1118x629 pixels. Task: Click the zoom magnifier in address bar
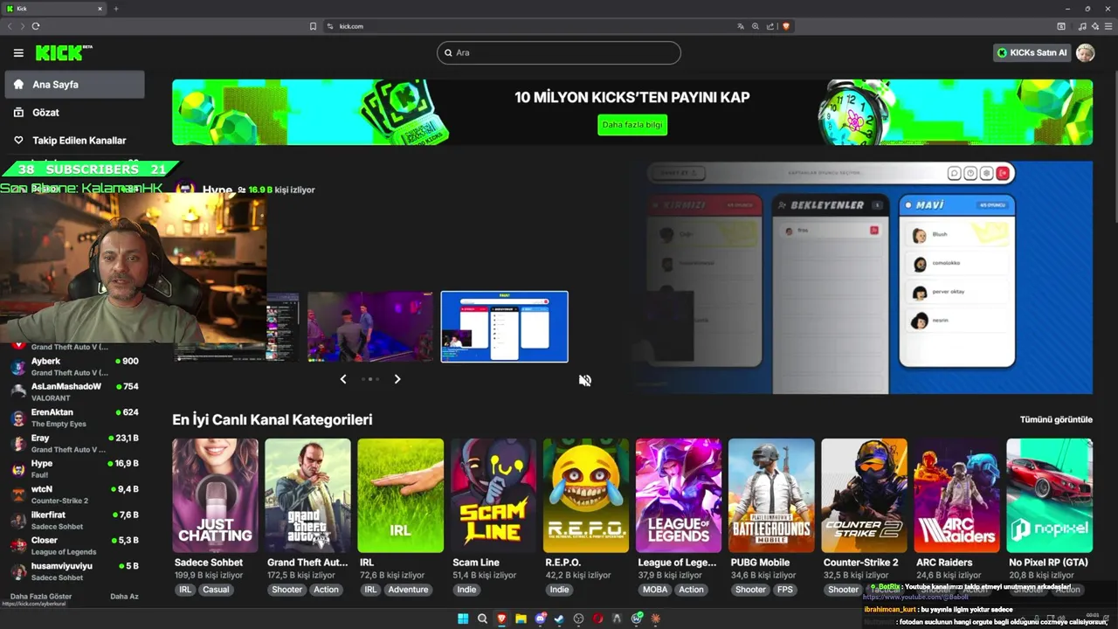click(756, 26)
